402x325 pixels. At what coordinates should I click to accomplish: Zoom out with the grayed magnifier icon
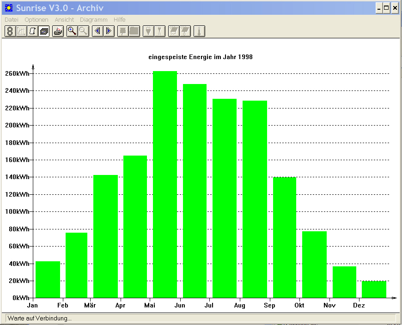83,31
